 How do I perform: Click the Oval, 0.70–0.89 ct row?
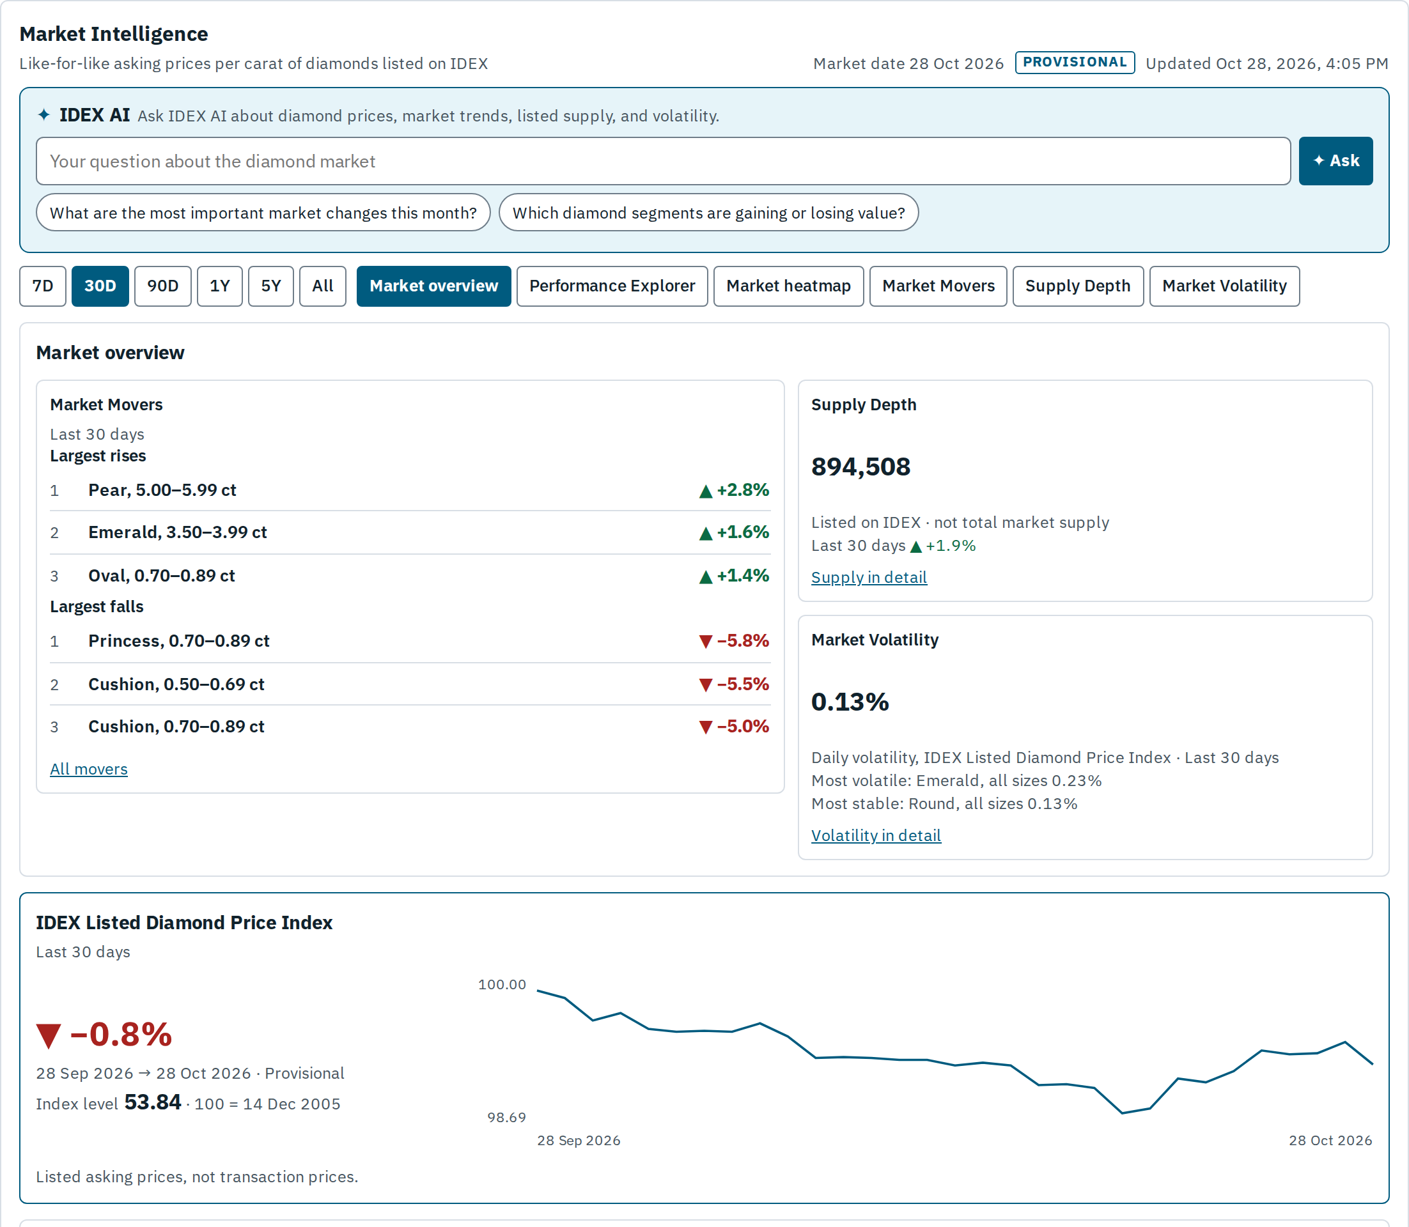coord(410,576)
